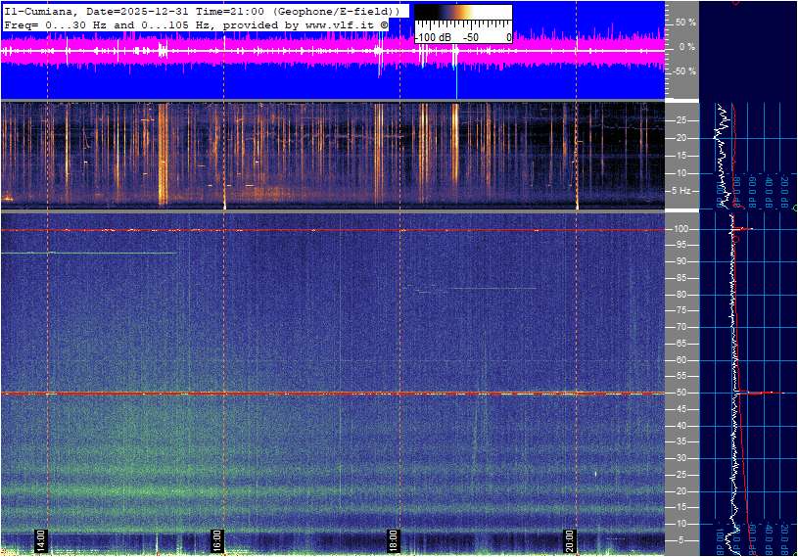The height and width of the screenshot is (557, 798).
Task: Click the 75 Hz tick on the lower frequency axis
Action: (x=681, y=310)
